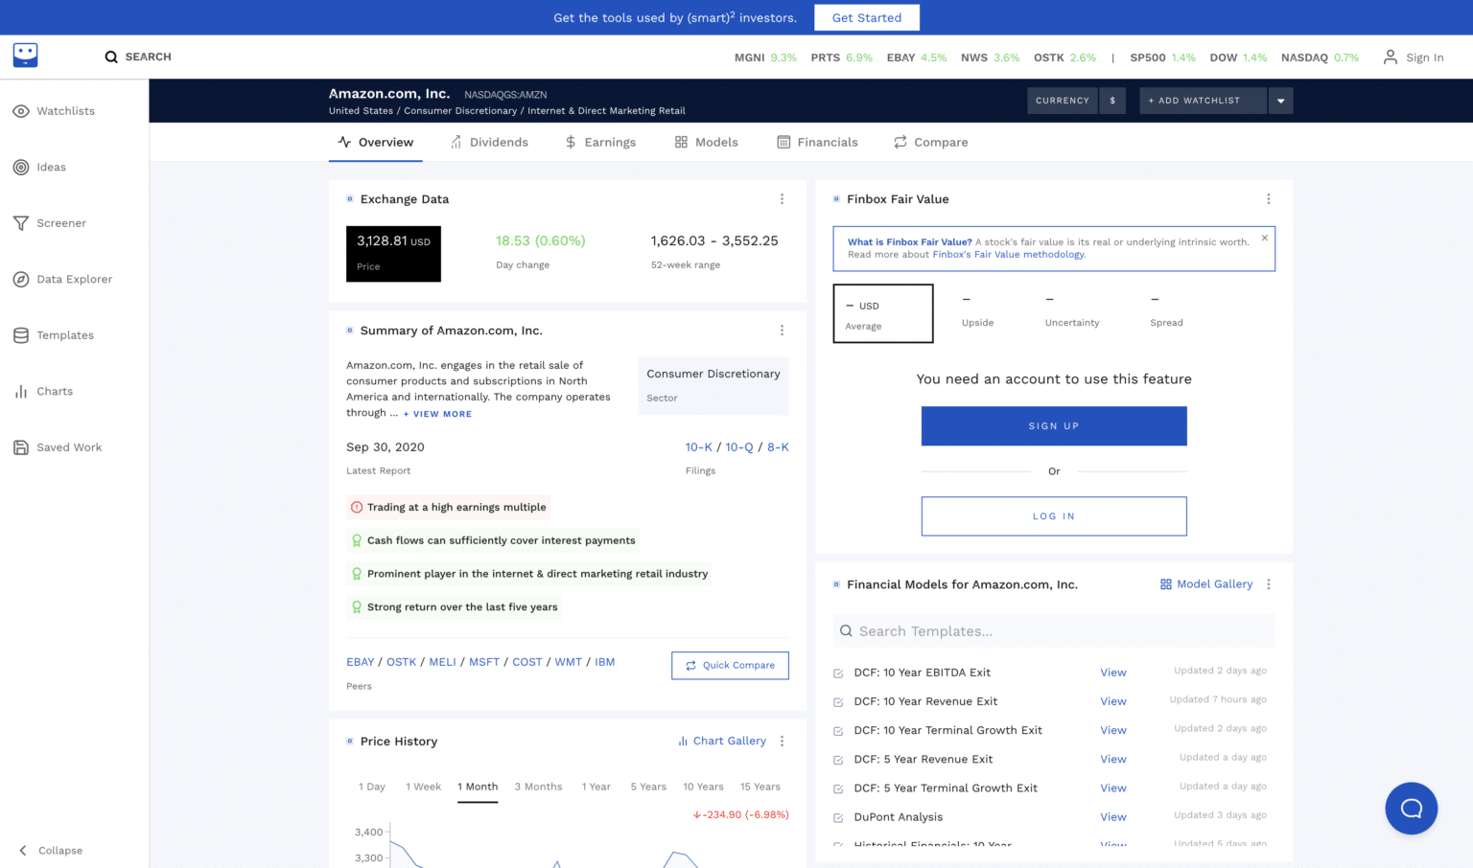This screenshot has height=868, width=1473.
Task: Toggle checkbox for DCF: 5 Year Revenue Exit
Action: 838,760
